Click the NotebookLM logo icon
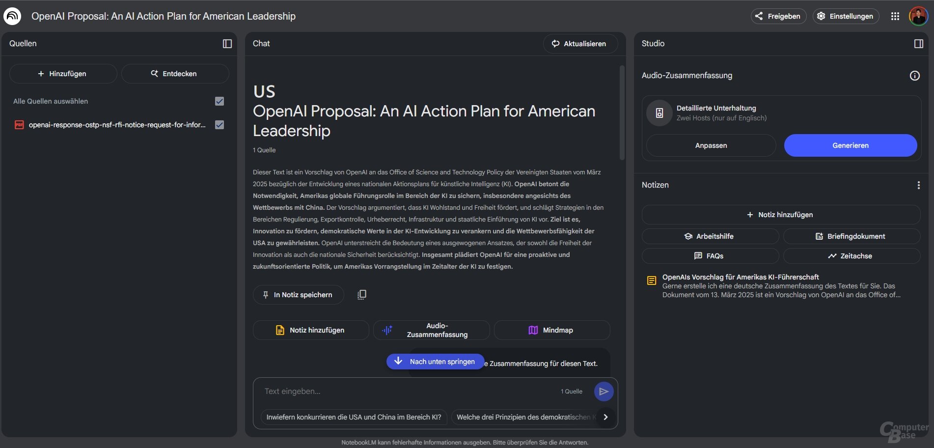The width and height of the screenshot is (934, 448). (x=12, y=16)
